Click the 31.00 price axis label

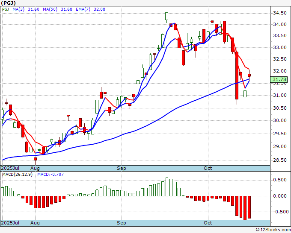[x=280, y=95]
